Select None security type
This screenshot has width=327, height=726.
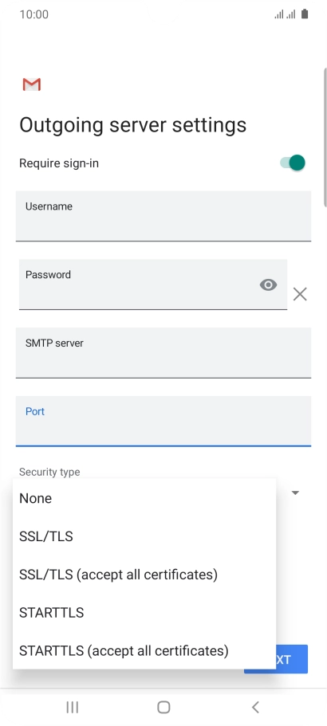click(144, 498)
